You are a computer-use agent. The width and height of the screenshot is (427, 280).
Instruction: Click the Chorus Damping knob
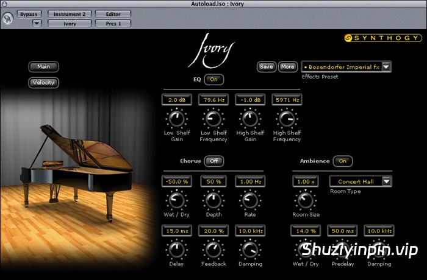pyautogui.click(x=250, y=250)
